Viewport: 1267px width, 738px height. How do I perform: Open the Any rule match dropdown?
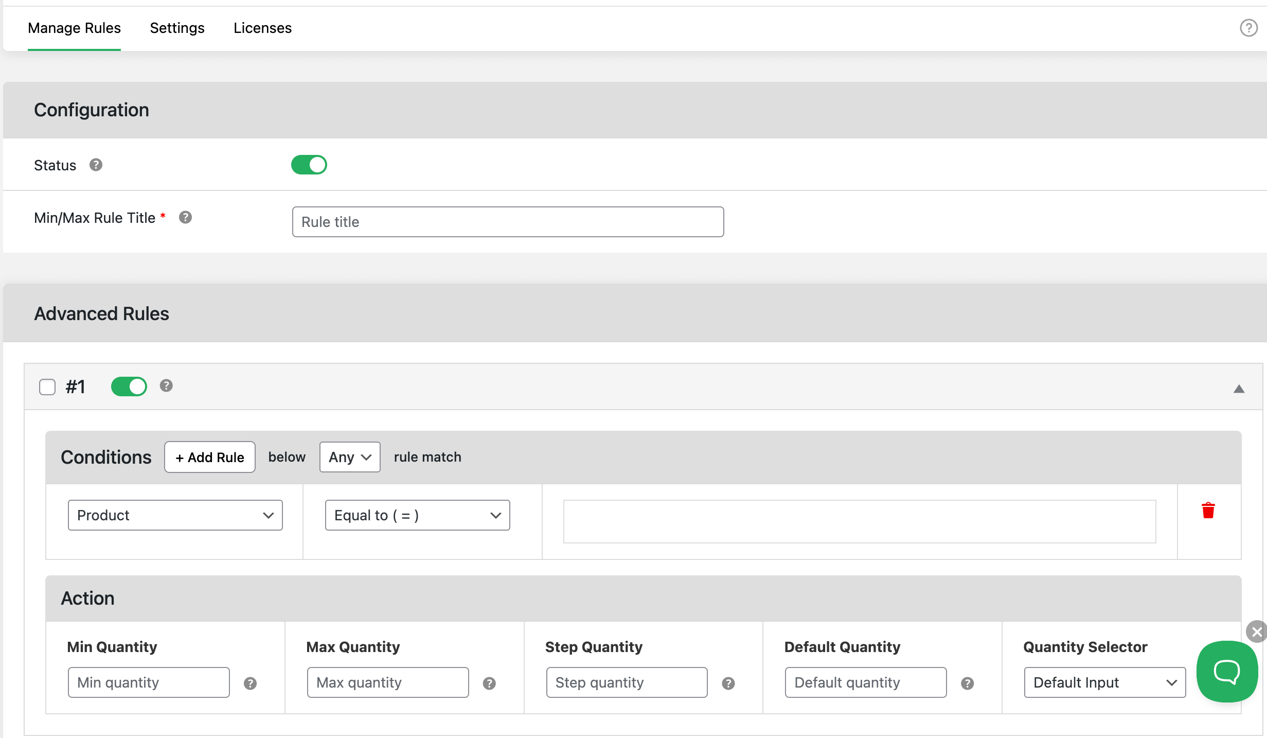(x=350, y=457)
